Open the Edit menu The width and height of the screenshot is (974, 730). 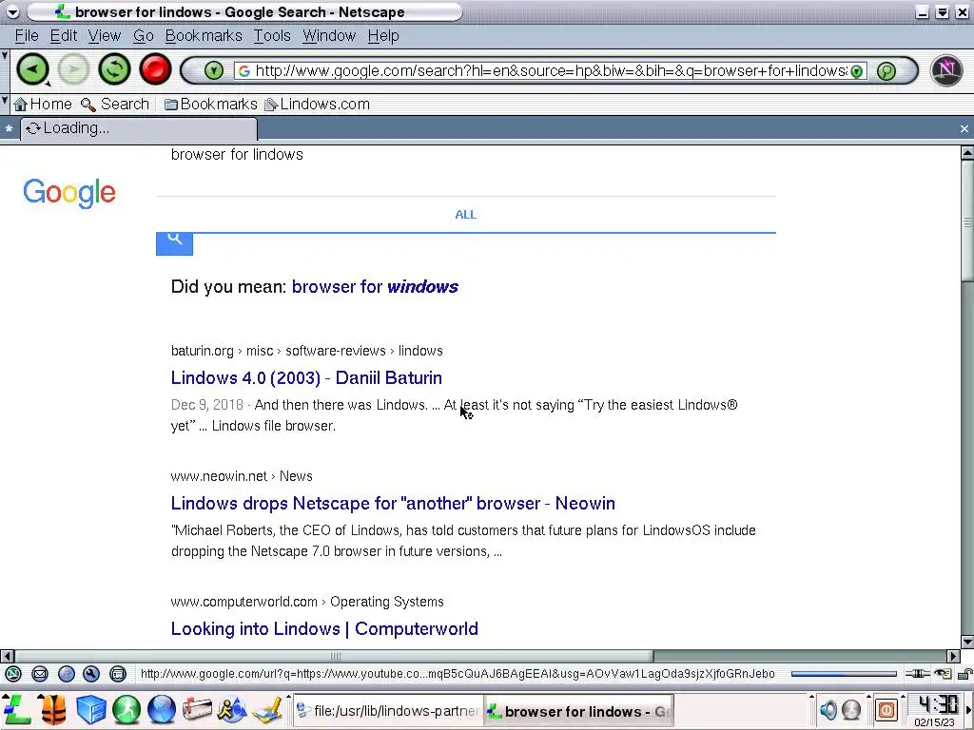click(64, 36)
